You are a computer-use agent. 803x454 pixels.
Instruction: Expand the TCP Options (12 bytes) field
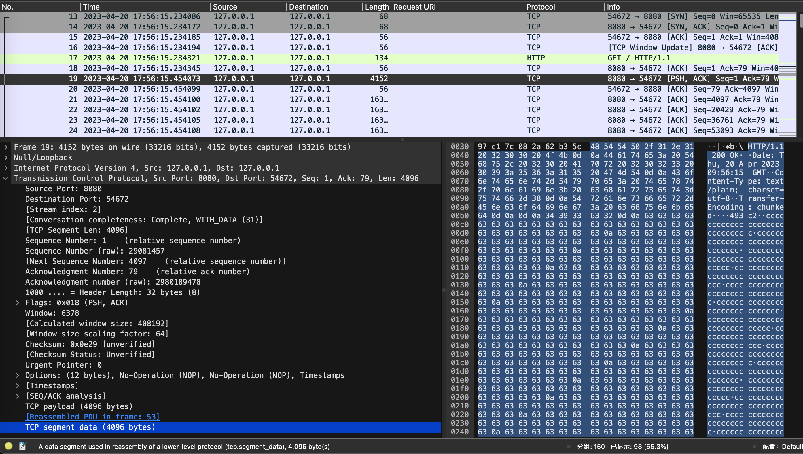coord(18,375)
